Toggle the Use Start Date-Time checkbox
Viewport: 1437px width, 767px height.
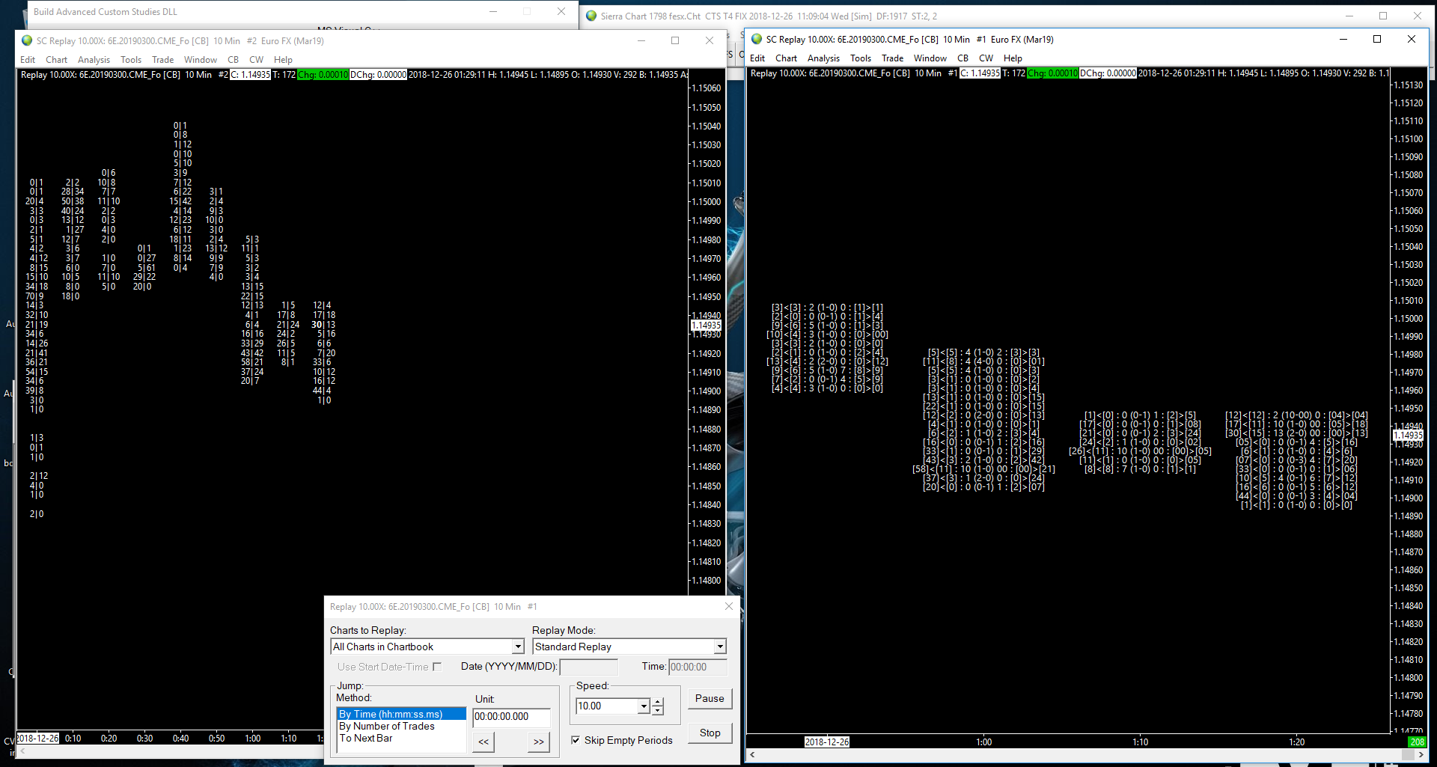click(437, 667)
